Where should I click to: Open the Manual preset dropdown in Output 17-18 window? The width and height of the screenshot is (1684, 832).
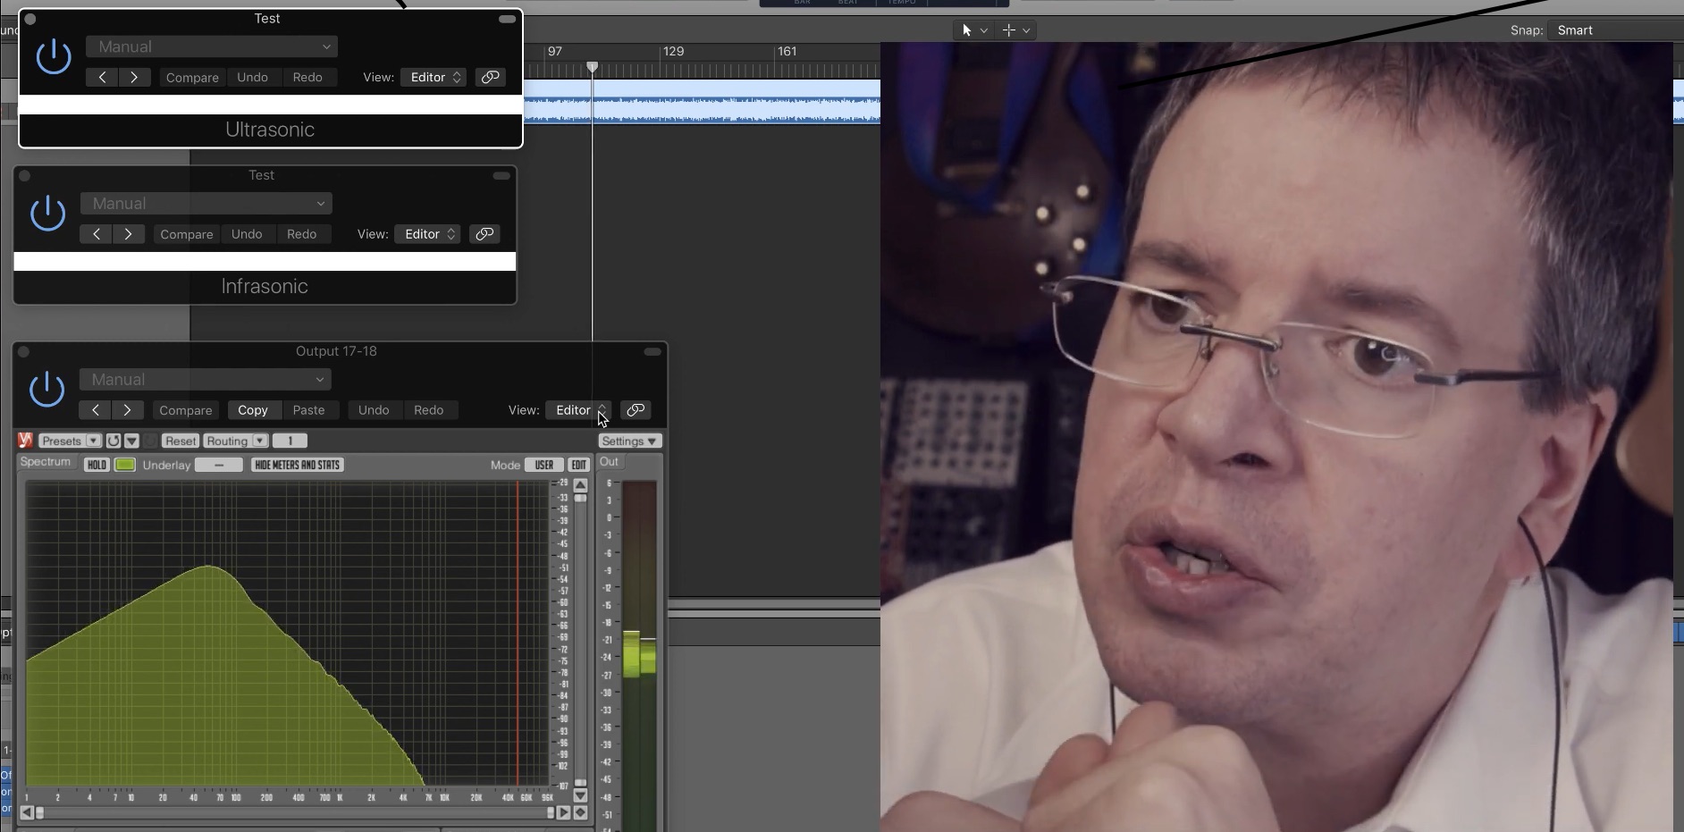[x=206, y=380]
